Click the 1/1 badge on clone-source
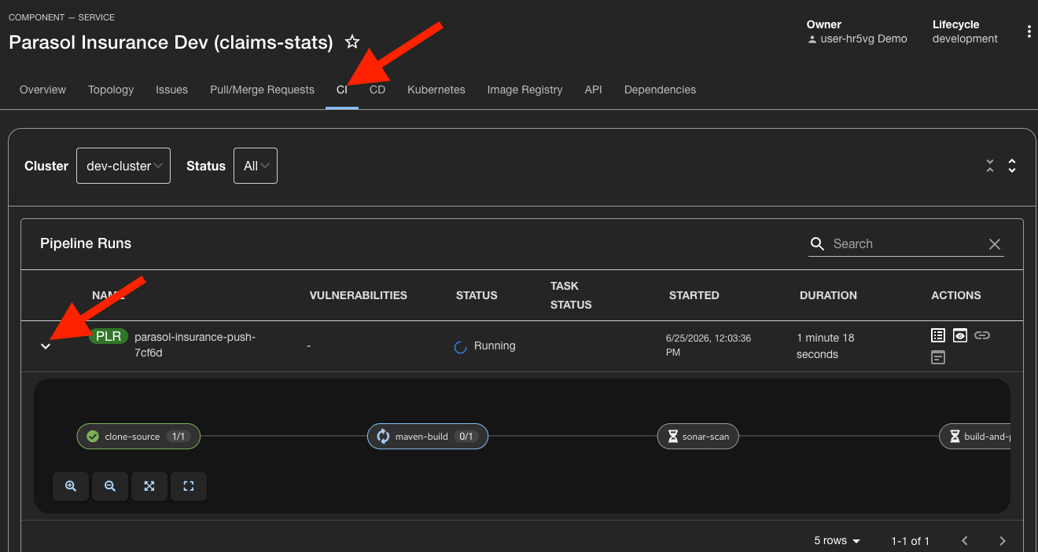The height and width of the screenshot is (552, 1038). pyautogui.click(x=179, y=437)
